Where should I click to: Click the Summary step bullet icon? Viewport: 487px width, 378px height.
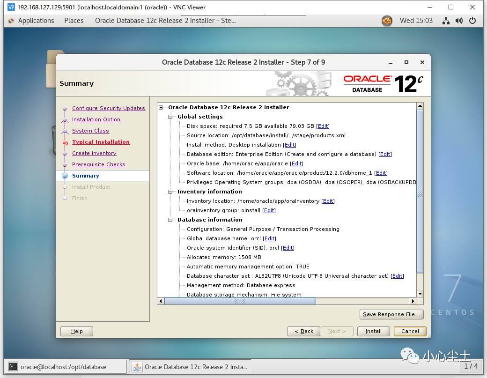(x=65, y=176)
